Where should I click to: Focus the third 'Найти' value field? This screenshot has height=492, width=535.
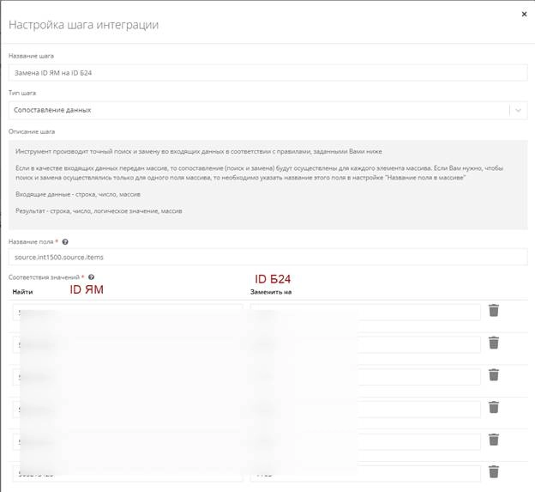[127, 376]
